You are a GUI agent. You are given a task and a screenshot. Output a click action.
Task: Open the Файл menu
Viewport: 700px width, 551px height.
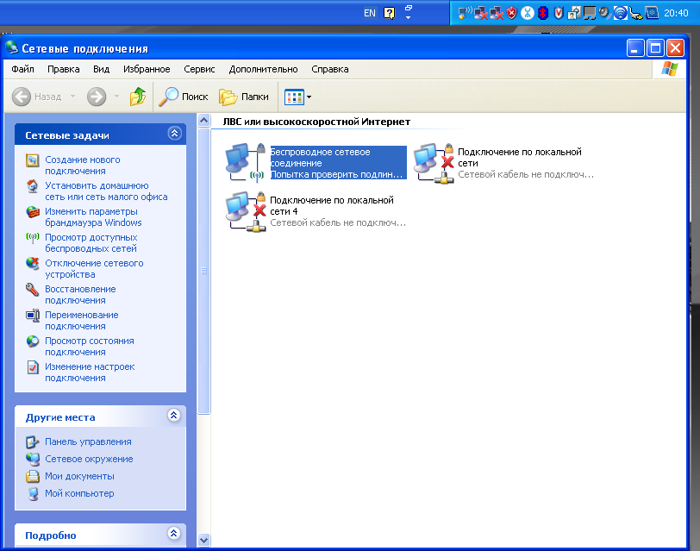22,69
